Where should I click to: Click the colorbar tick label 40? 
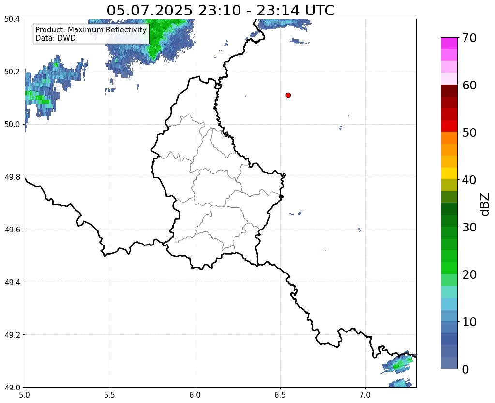coord(469,180)
